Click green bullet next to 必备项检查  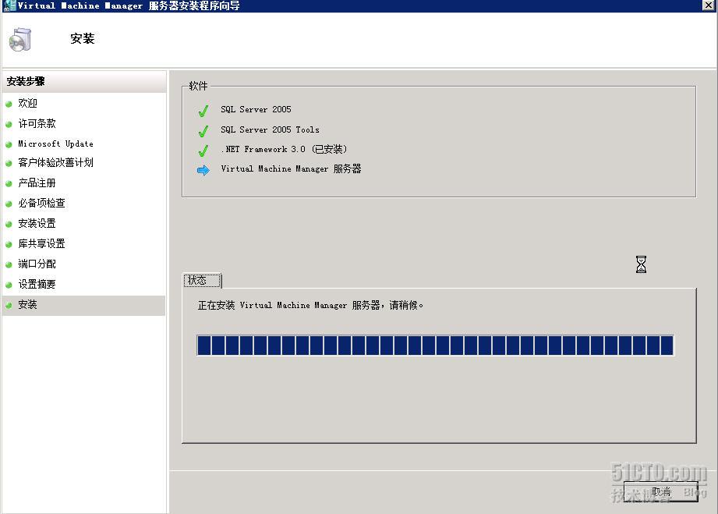(x=9, y=204)
